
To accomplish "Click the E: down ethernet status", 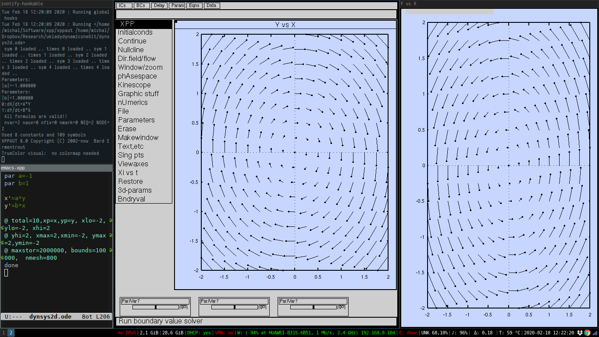I will coord(407,333).
